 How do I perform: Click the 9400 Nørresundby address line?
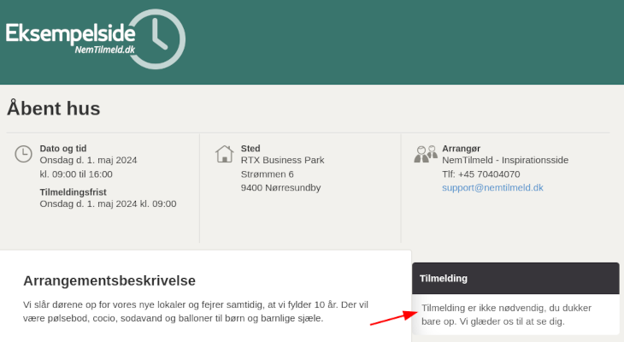pos(280,187)
